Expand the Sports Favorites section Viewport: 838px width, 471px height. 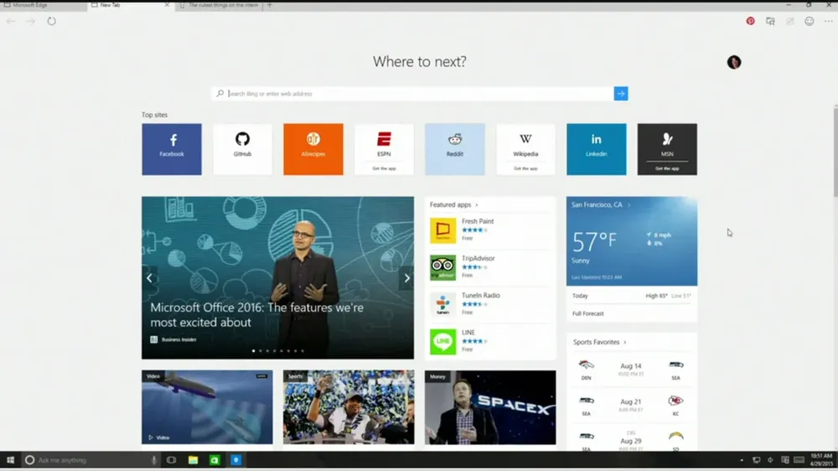599,342
